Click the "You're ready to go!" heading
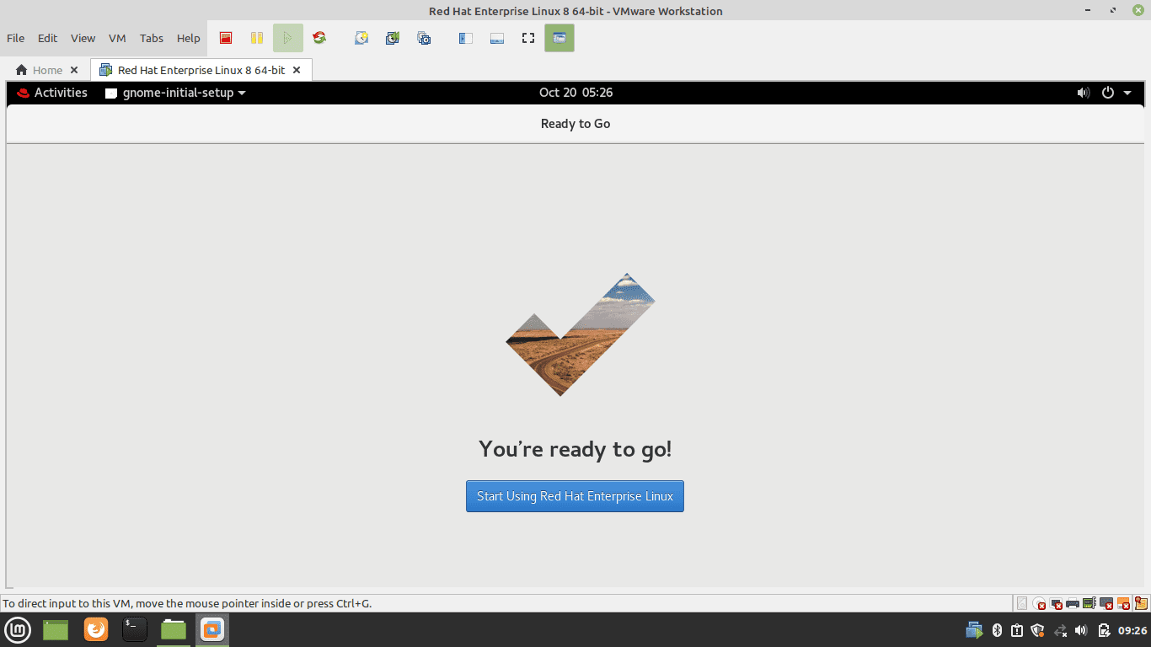This screenshot has height=647, width=1151. (575, 448)
